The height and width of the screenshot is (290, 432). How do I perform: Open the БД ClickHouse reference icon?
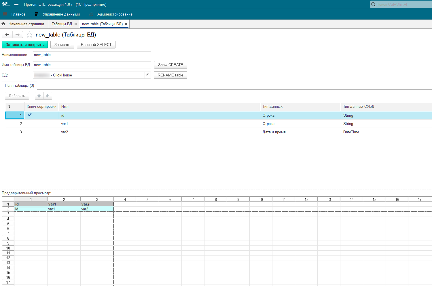[x=148, y=75]
